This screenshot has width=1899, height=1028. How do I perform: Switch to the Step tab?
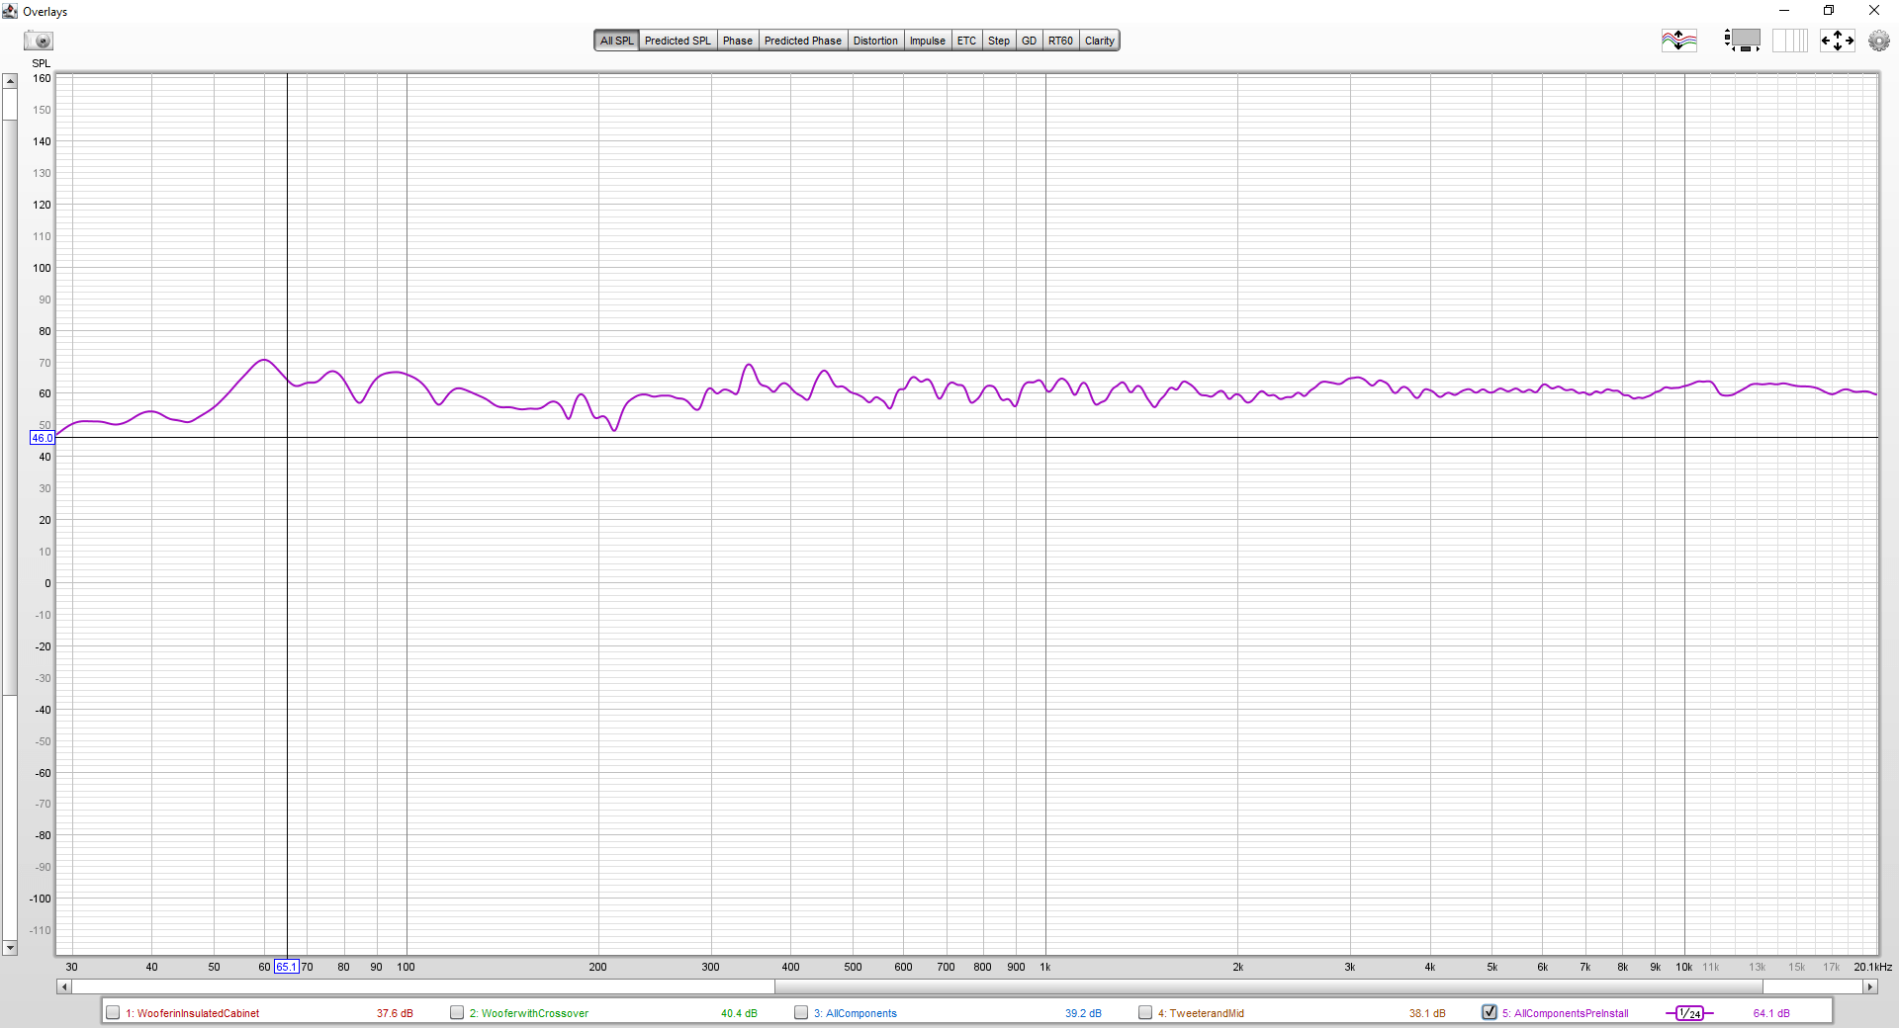pyautogui.click(x=999, y=41)
